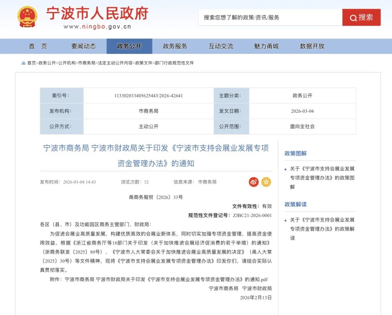Open the attached PDF notice file
The height and width of the screenshot is (315, 392).
coord(167,279)
